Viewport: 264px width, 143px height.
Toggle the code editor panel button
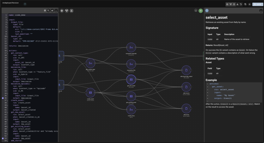[227, 4]
